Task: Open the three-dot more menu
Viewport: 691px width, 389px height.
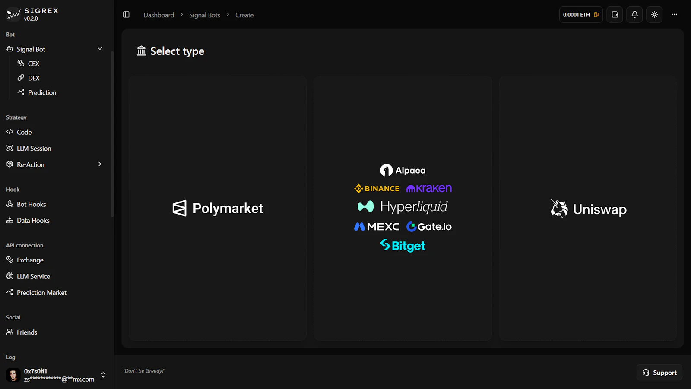Action: tap(674, 15)
